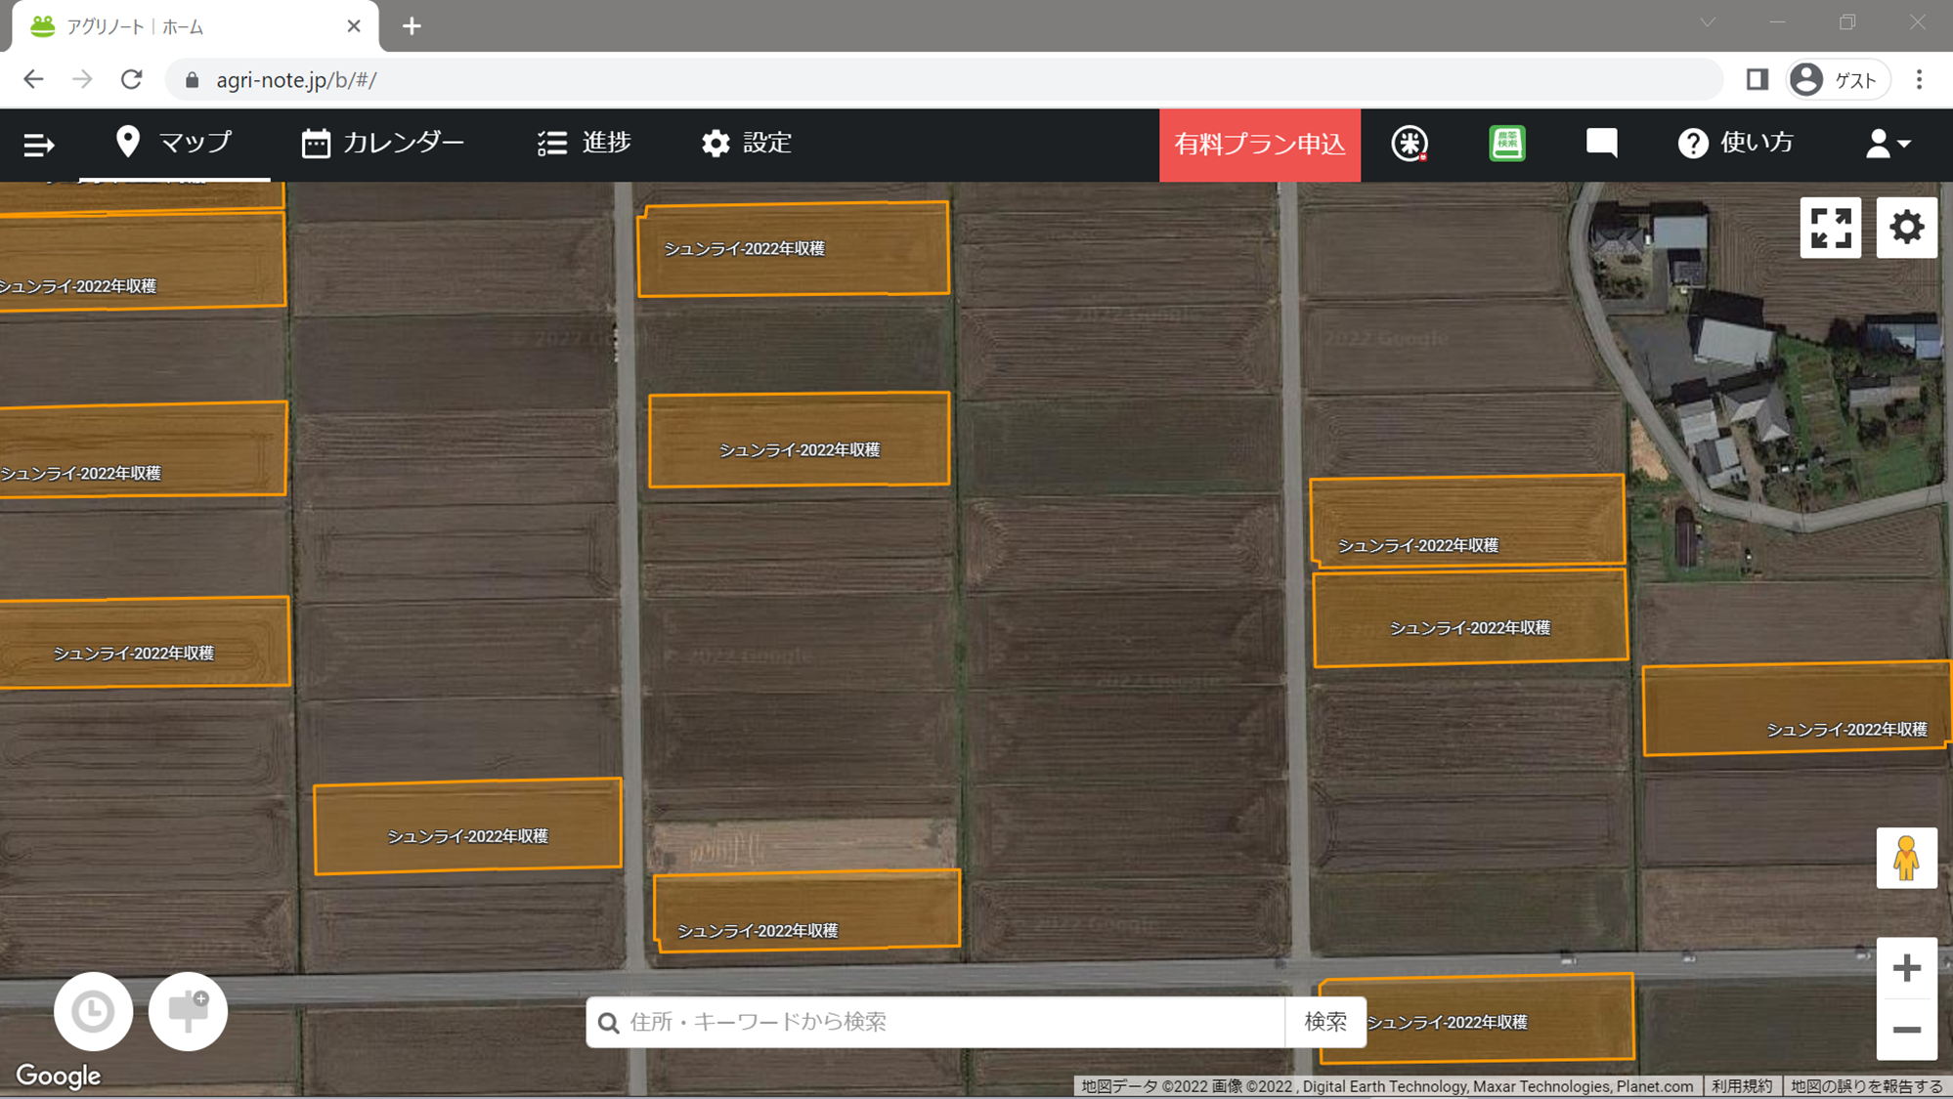Zoom in the map with plus
Viewport: 1953px width, 1099px height.
pos(1906,968)
